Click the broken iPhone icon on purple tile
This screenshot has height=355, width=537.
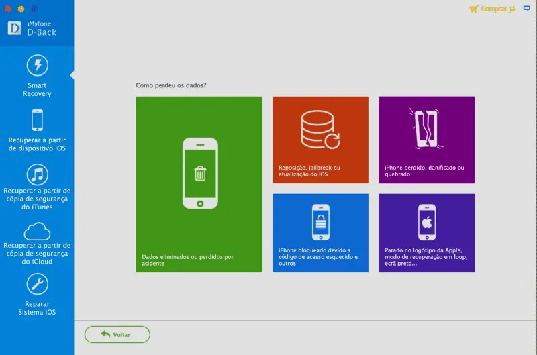coord(426,128)
